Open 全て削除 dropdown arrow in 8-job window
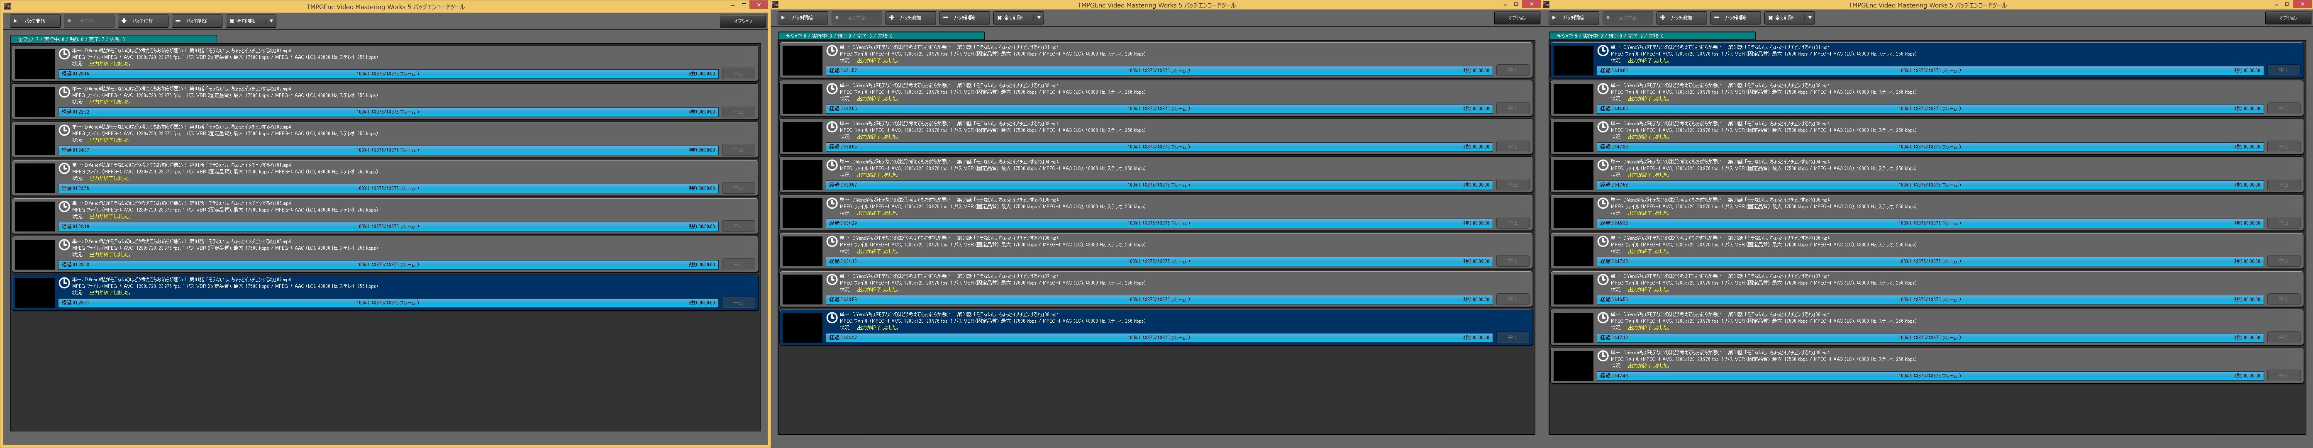The width and height of the screenshot is (2313, 448). (1039, 17)
